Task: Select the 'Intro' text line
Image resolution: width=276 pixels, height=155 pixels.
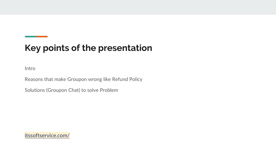Action: 30,68
